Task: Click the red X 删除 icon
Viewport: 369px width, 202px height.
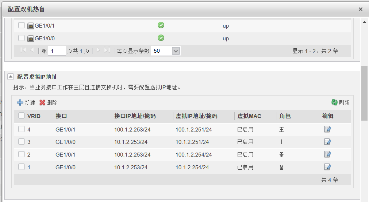Action: [x=42, y=103]
